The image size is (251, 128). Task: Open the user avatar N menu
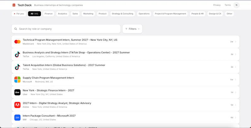[237, 5]
